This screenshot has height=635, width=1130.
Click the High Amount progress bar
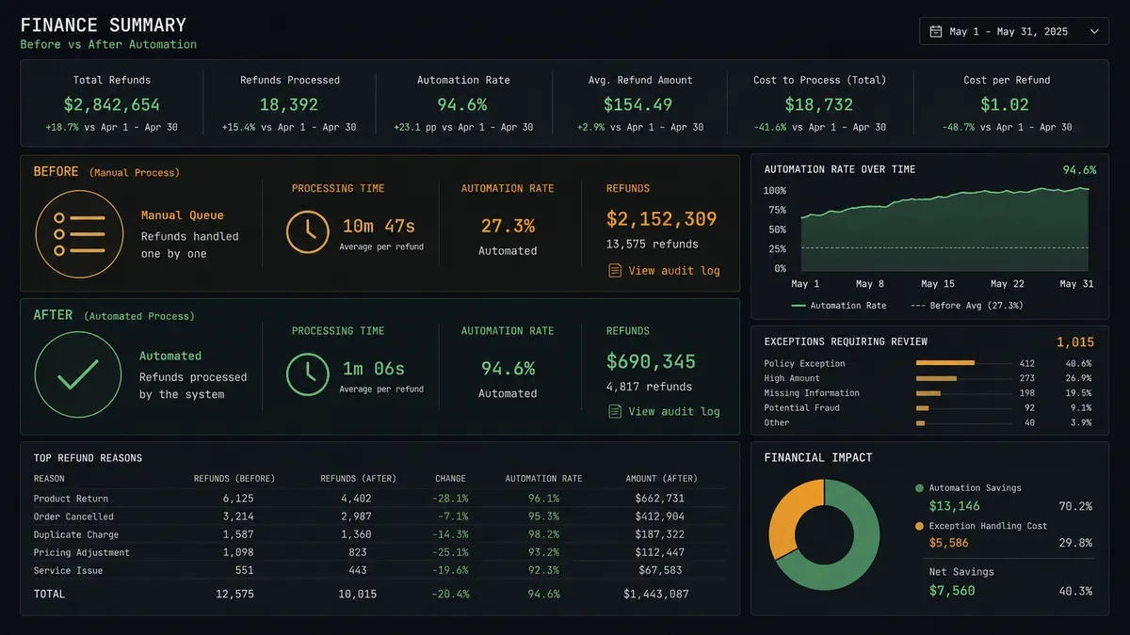[962, 378]
